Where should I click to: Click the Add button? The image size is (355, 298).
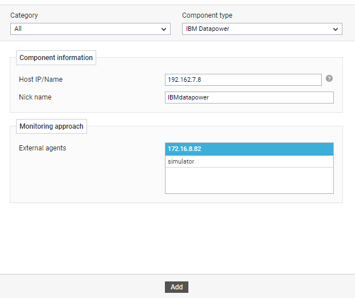point(176,287)
